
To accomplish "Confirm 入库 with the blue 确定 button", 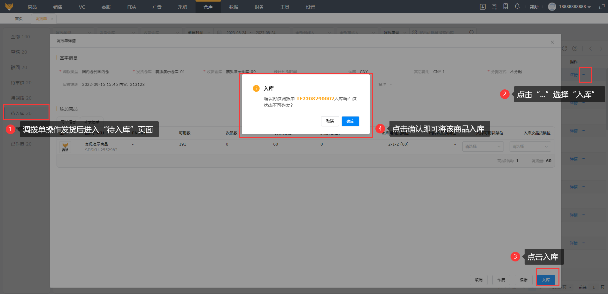I will click(x=350, y=121).
